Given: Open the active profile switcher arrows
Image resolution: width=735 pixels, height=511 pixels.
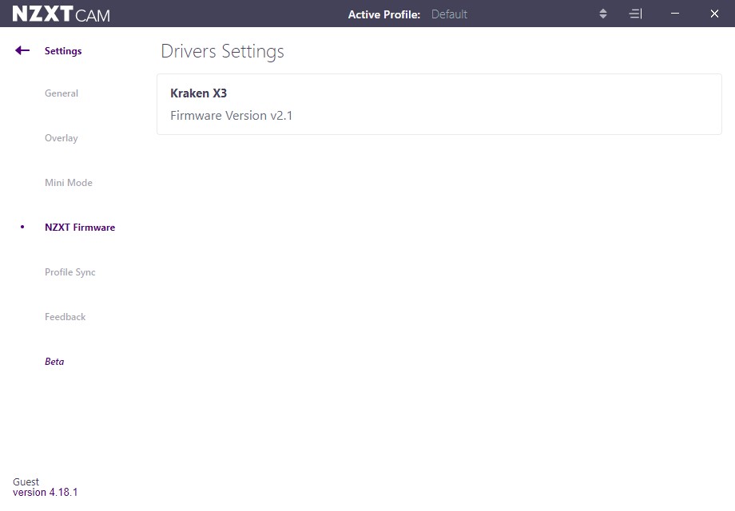Looking at the screenshot, I should point(603,14).
